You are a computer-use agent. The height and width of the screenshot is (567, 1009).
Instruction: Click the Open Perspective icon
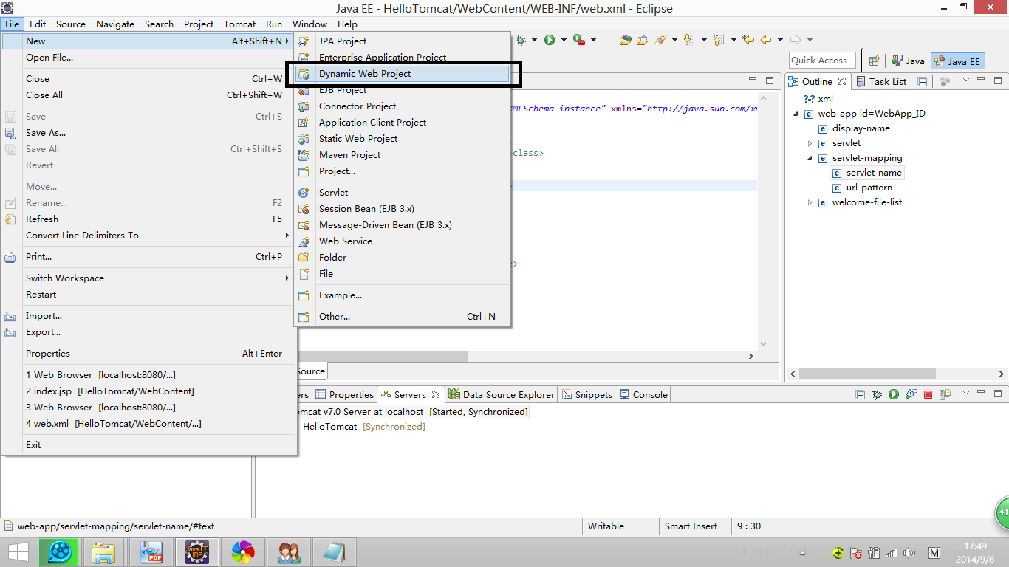point(874,61)
